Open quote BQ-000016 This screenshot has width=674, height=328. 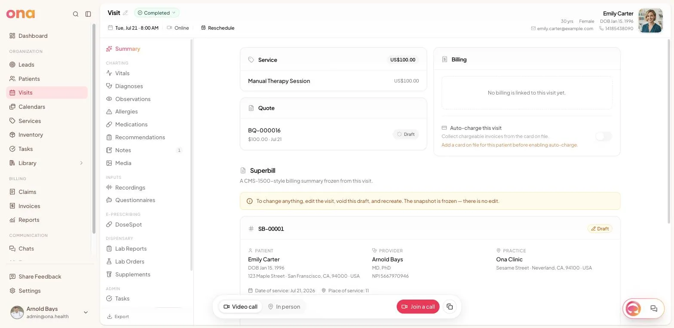coord(333,135)
